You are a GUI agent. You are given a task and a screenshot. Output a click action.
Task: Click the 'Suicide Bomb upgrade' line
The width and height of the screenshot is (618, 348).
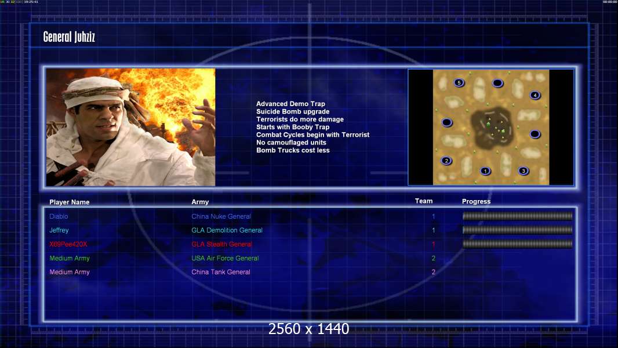(293, 111)
